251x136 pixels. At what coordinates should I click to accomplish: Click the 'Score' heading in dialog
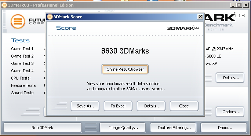pyautogui.click(x=66, y=28)
